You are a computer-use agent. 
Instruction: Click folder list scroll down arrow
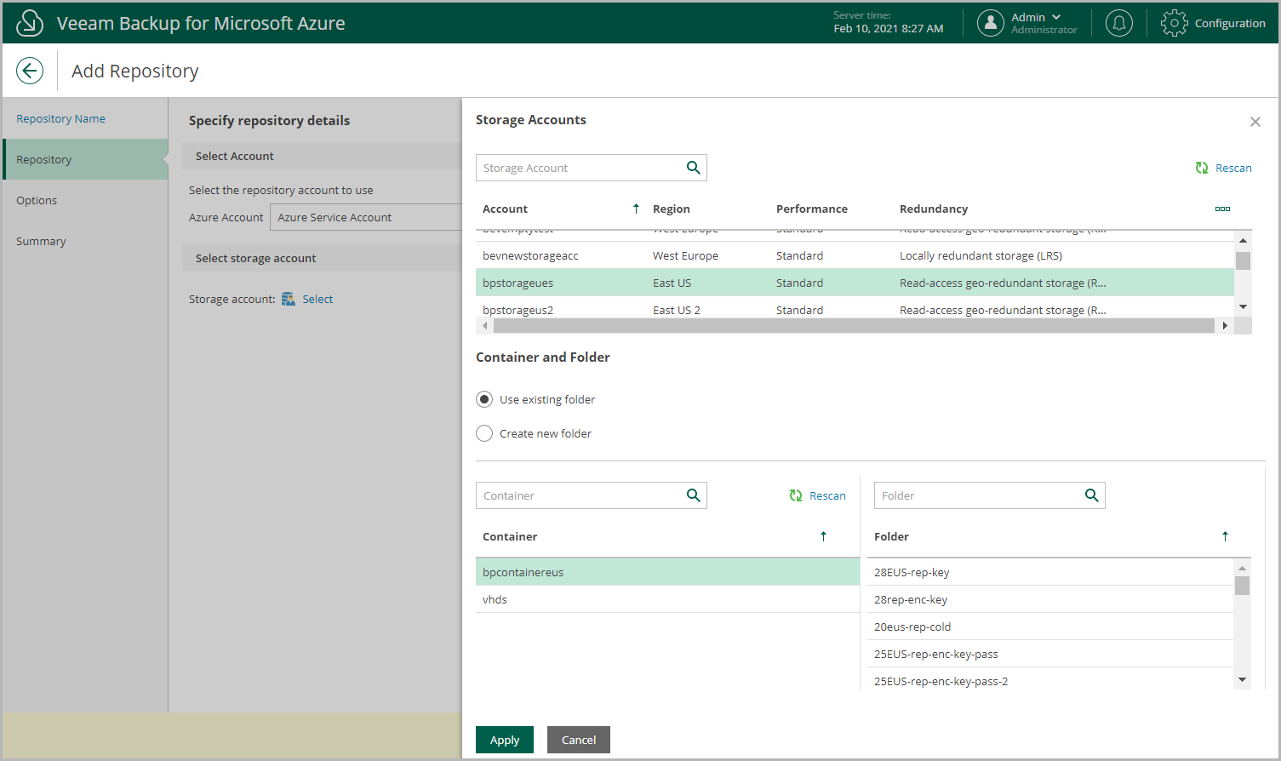pos(1242,679)
